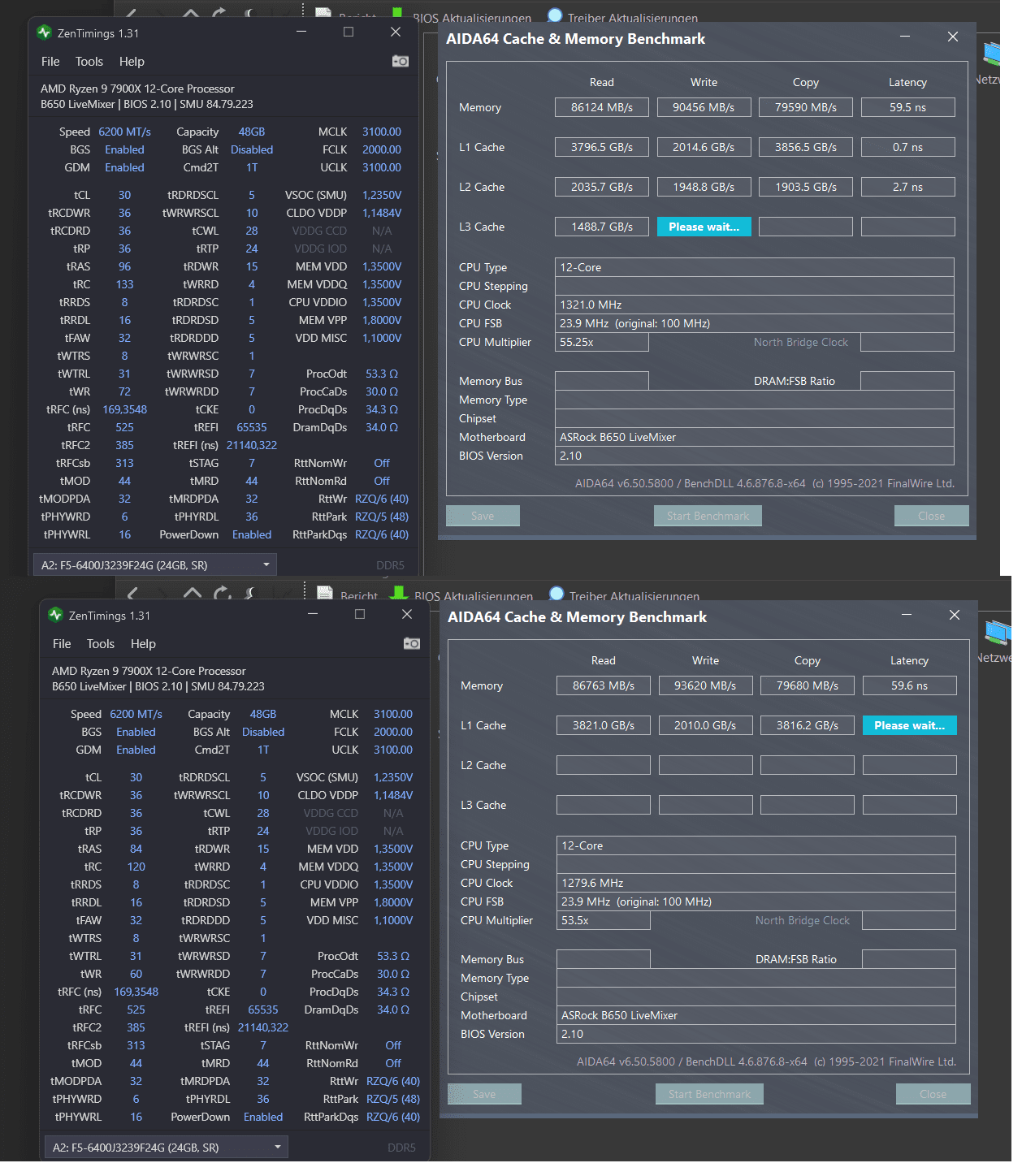1022x1176 pixels.
Task: Click the CPU Multiplier value 55.25x
Action: [602, 342]
